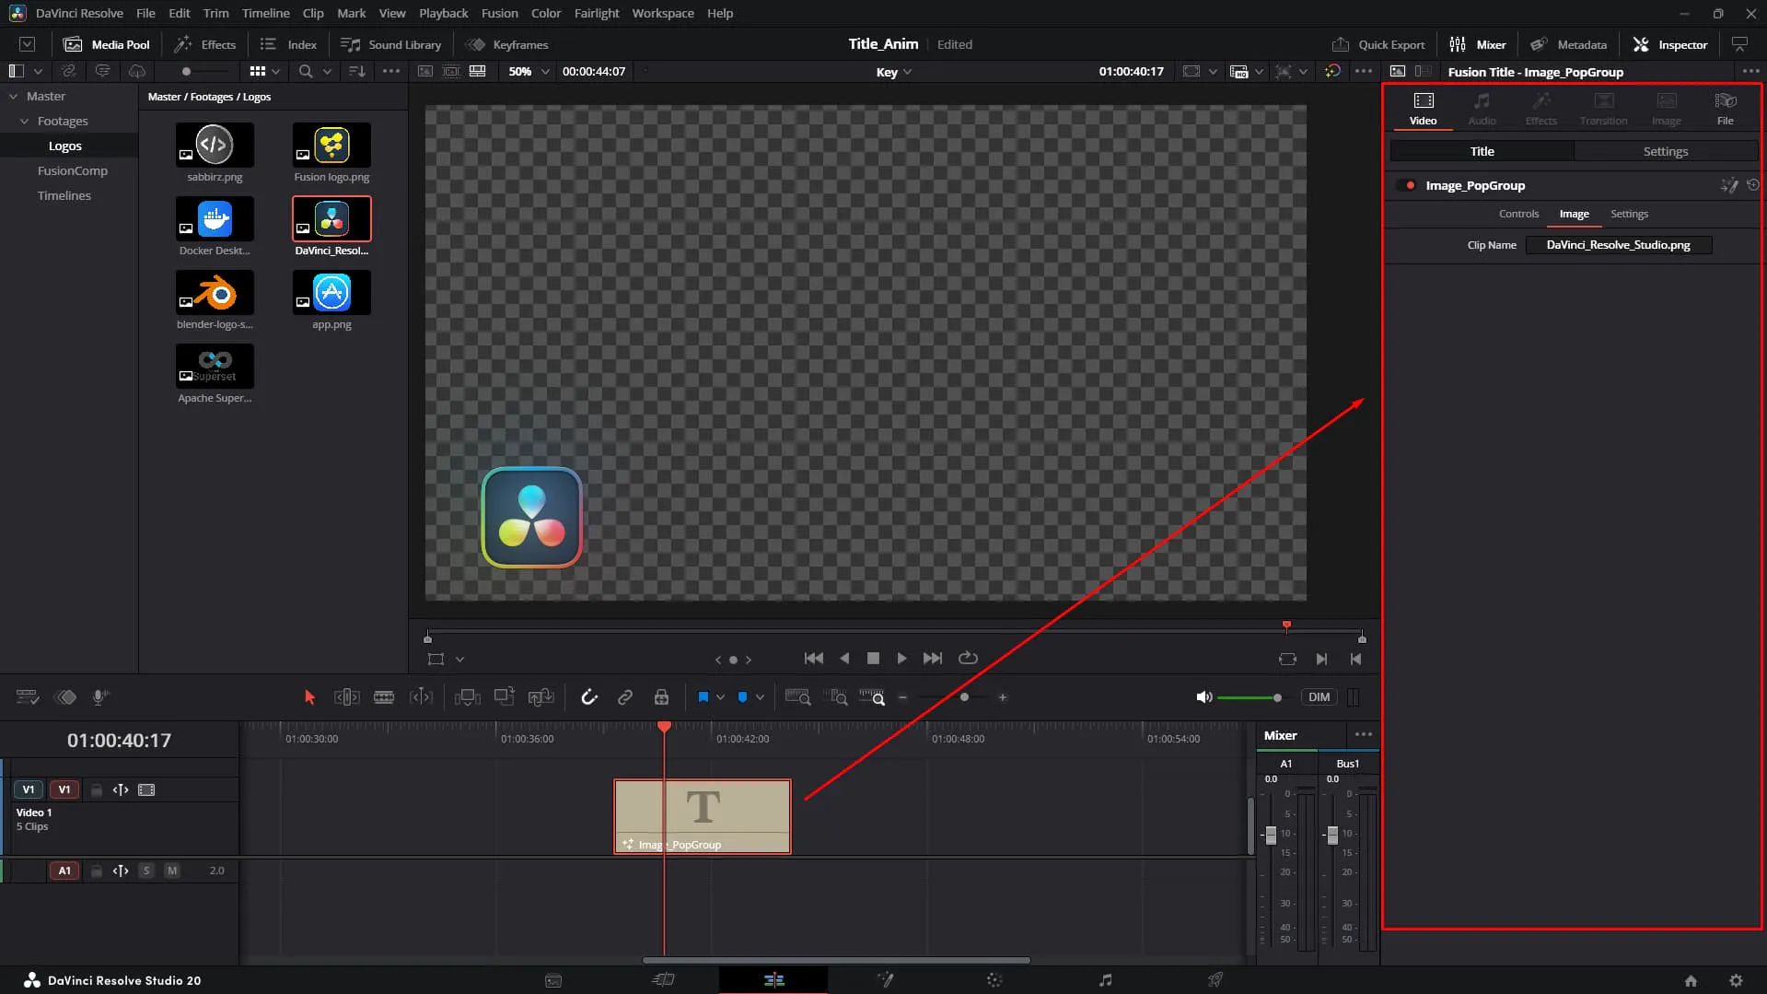The image size is (1767, 994).
Task: Click the speaker mute icon
Action: pos(1203,697)
